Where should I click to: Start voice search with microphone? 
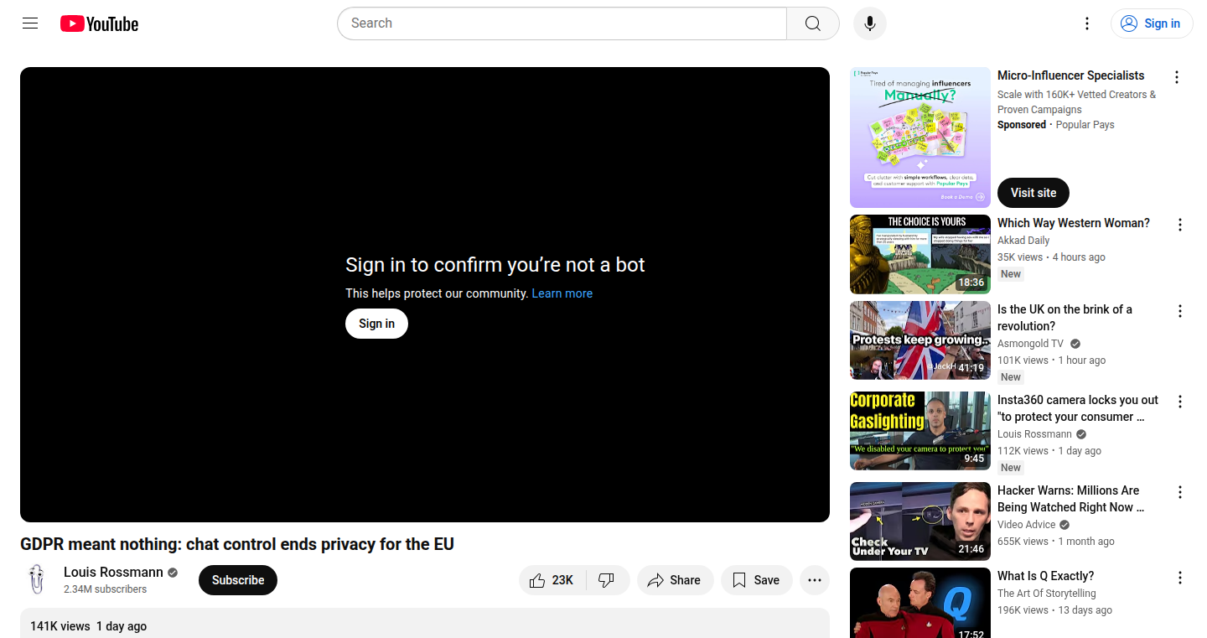(x=870, y=23)
